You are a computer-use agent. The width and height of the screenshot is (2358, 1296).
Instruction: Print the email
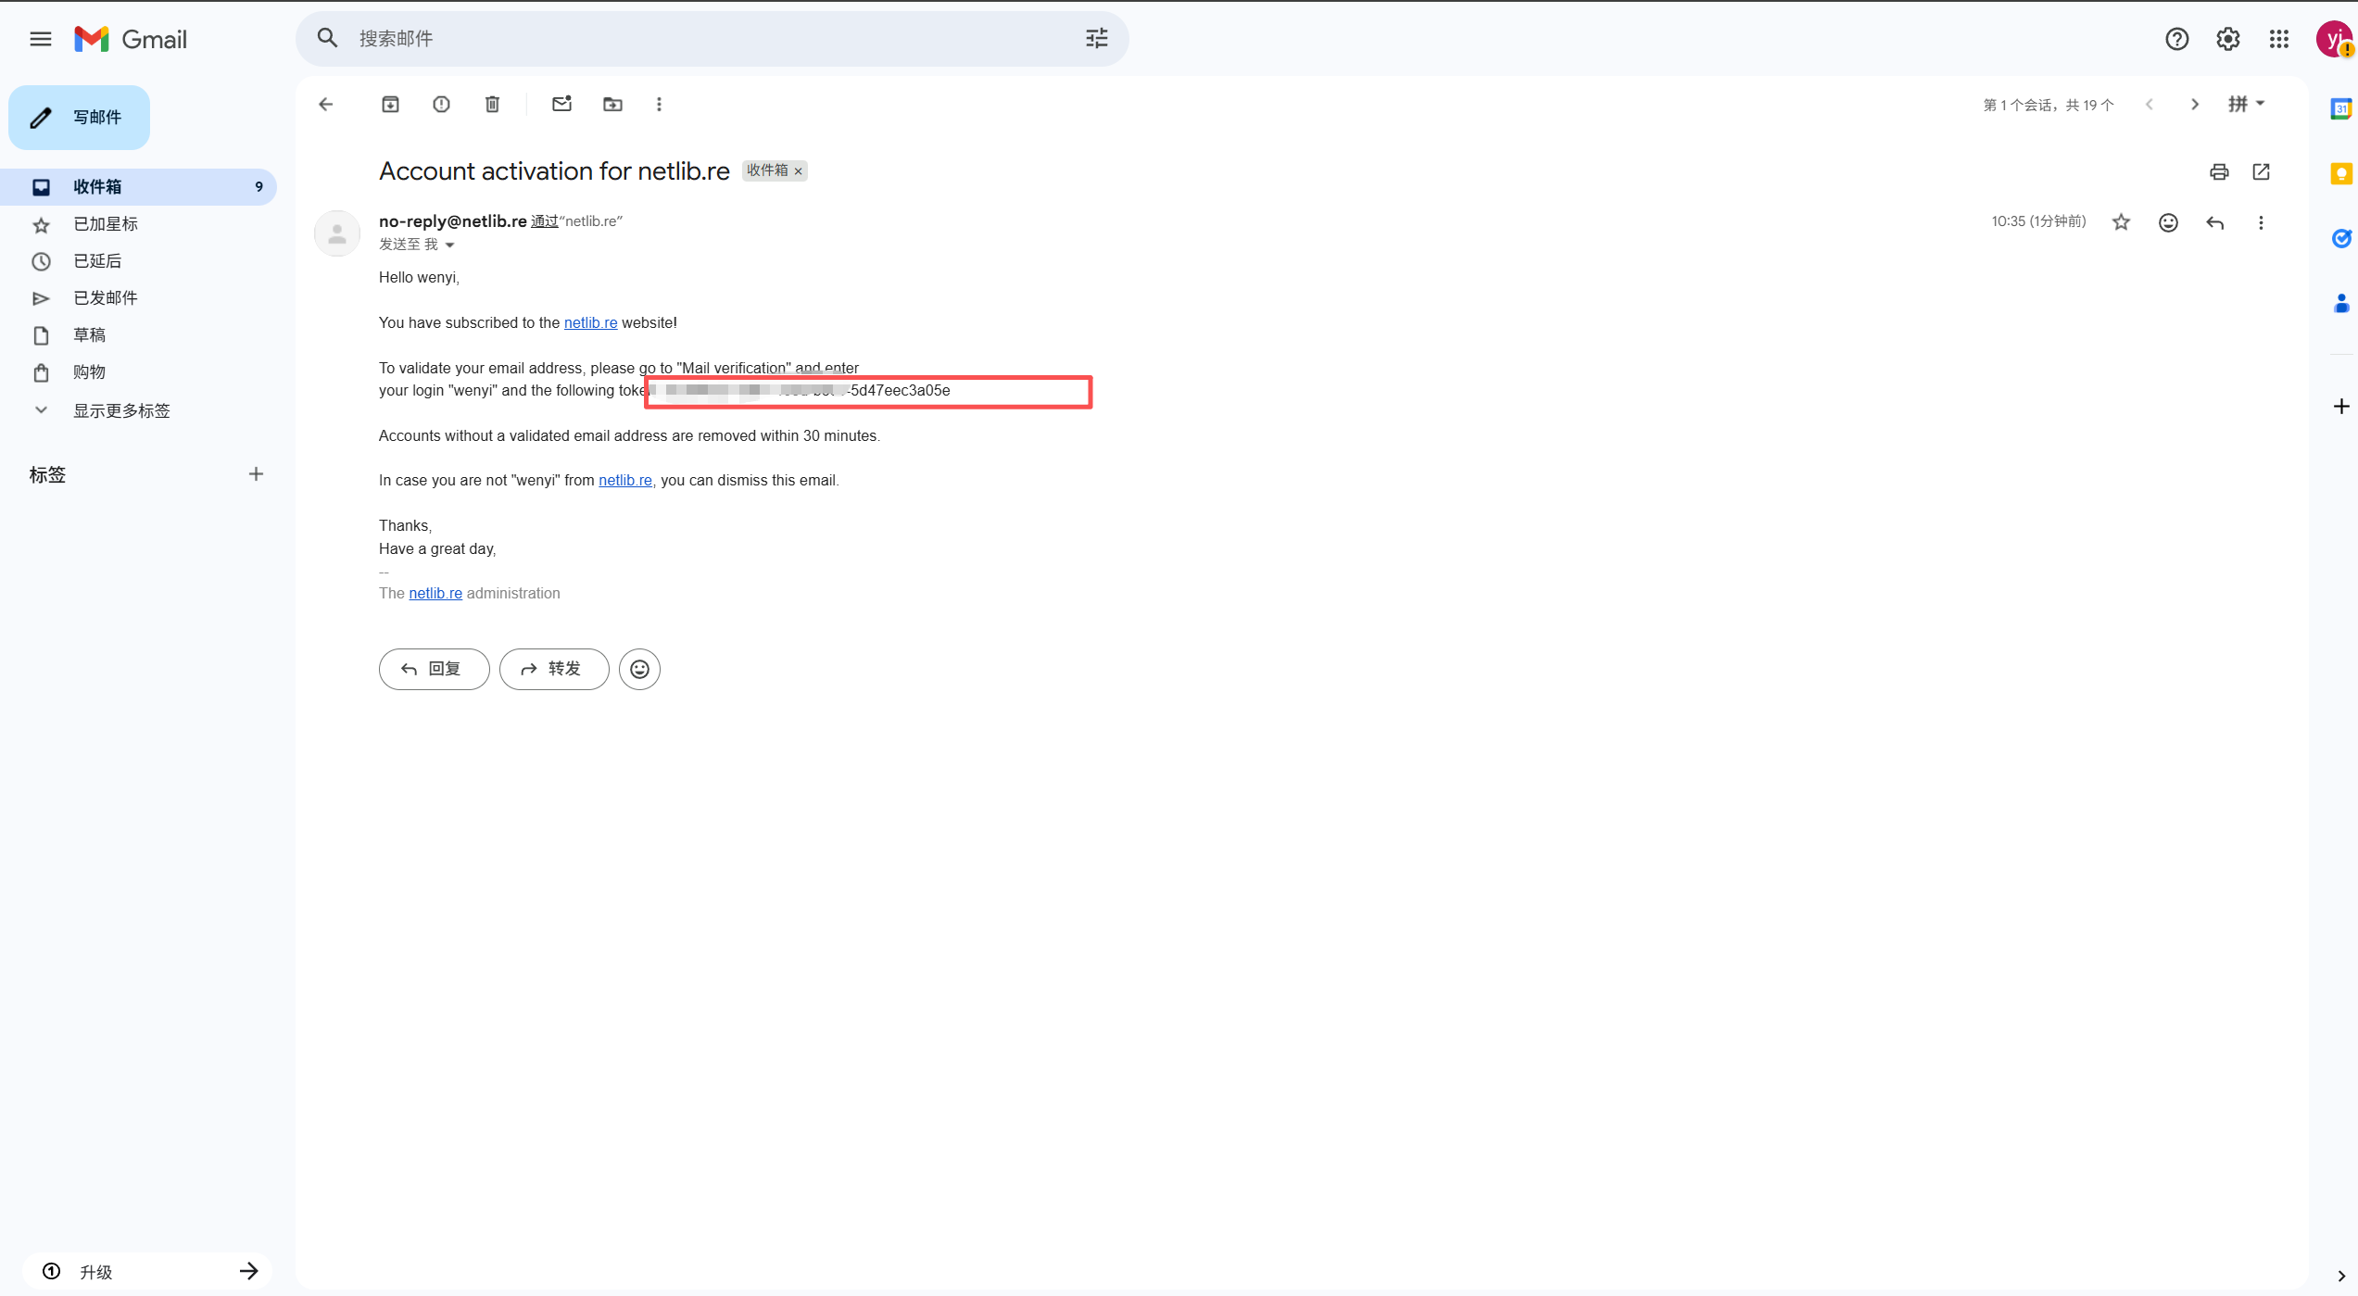tap(2218, 172)
